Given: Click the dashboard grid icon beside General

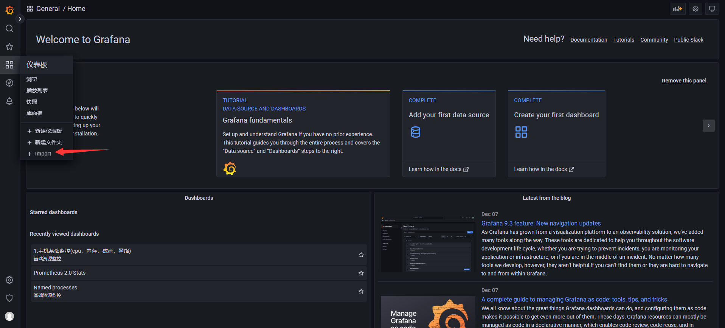Looking at the screenshot, I should (x=30, y=9).
